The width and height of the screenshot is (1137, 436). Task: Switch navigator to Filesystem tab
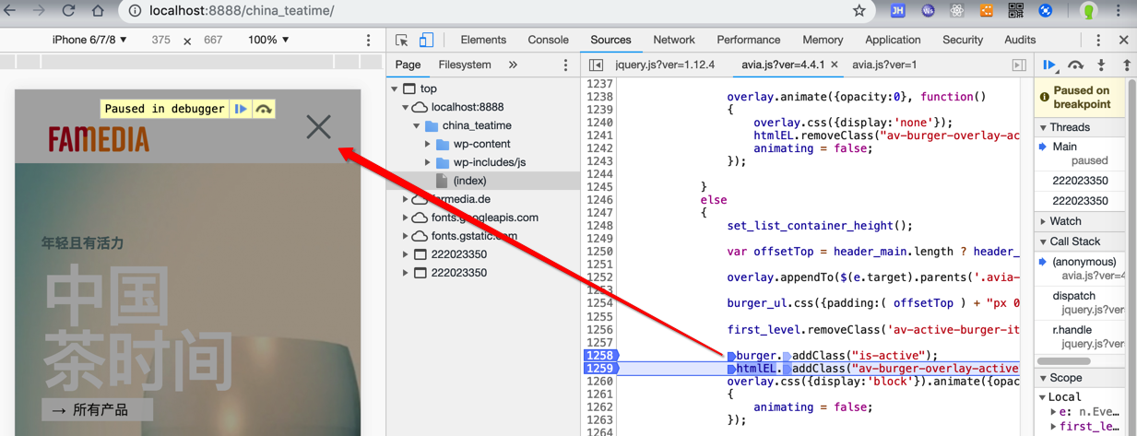pyautogui.click(x=465, y=65)
